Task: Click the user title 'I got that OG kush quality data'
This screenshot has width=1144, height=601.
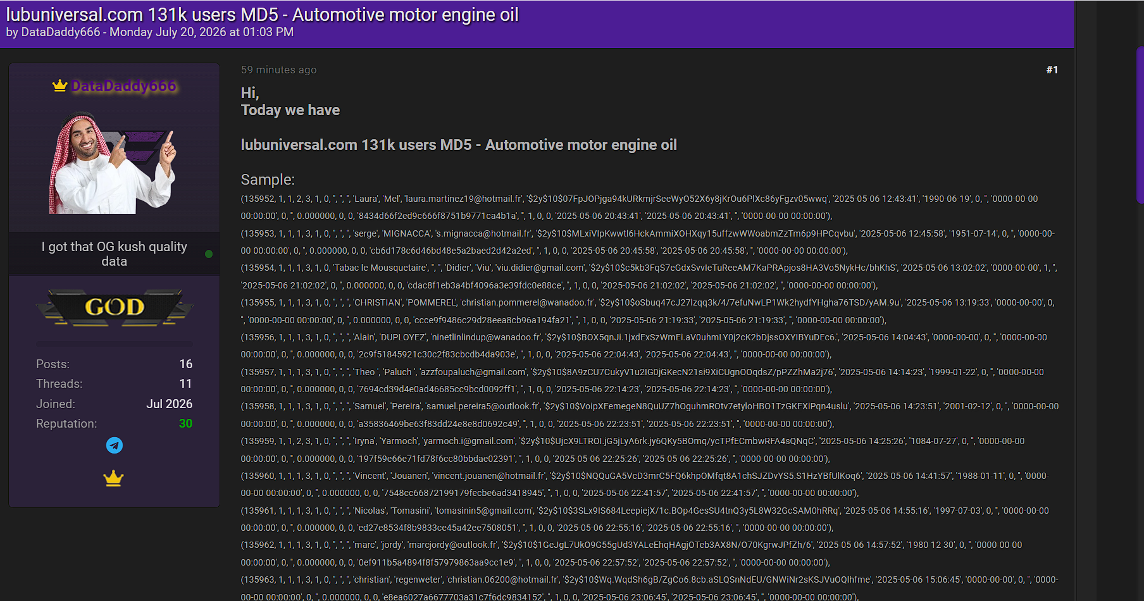Action: pos(115,254)
